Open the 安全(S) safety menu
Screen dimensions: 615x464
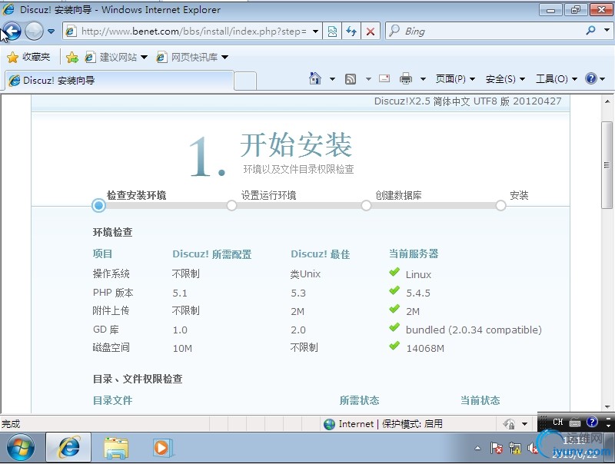(x=505, y=79)
